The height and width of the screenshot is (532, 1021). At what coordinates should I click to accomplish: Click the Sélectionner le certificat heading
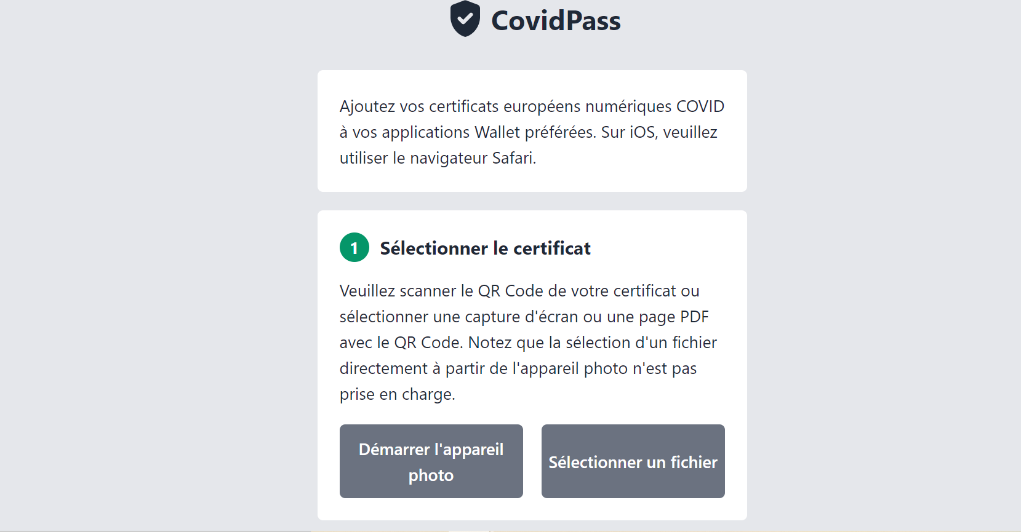[485, 248]
